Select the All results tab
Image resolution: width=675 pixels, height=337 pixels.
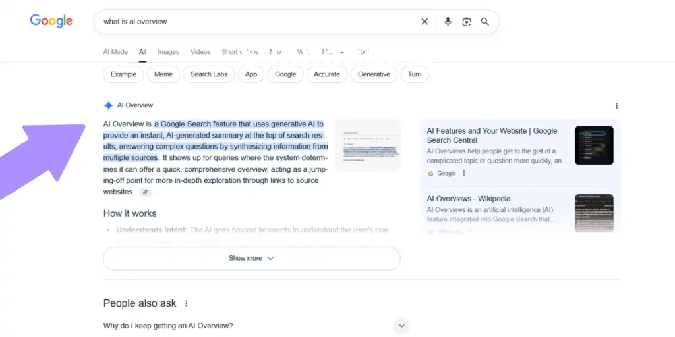pyautogui.click(x=142, y=52)
